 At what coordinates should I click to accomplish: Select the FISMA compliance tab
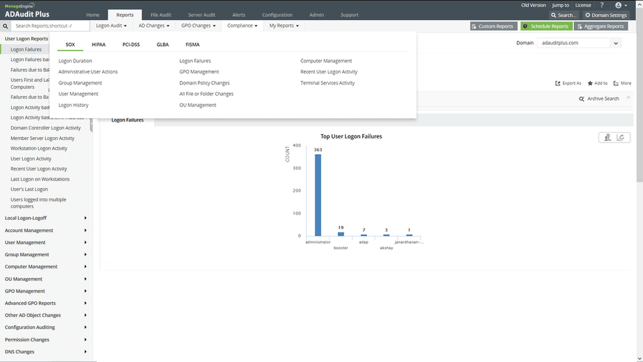pos(192,45)
